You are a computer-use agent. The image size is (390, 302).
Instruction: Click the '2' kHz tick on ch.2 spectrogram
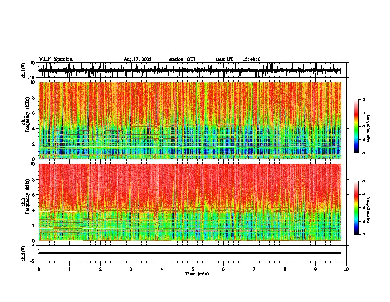(34, 226)
